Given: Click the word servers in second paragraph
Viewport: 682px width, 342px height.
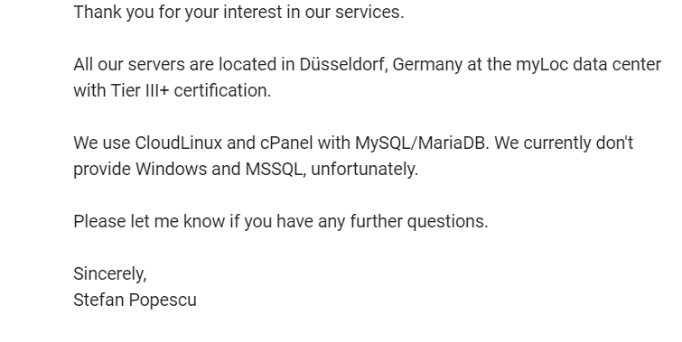Looking at the screenshot, I should click(156, 65).
